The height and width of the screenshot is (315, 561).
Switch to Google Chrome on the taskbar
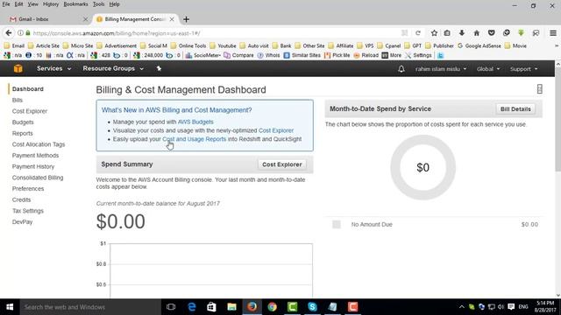tap(272, 307)
